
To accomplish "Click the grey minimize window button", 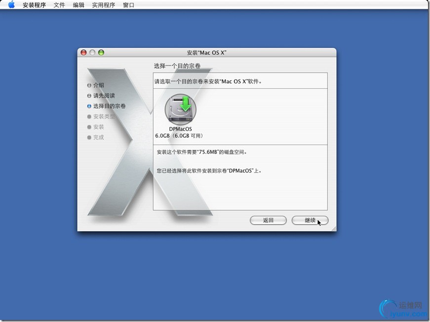I will [92, 52].
